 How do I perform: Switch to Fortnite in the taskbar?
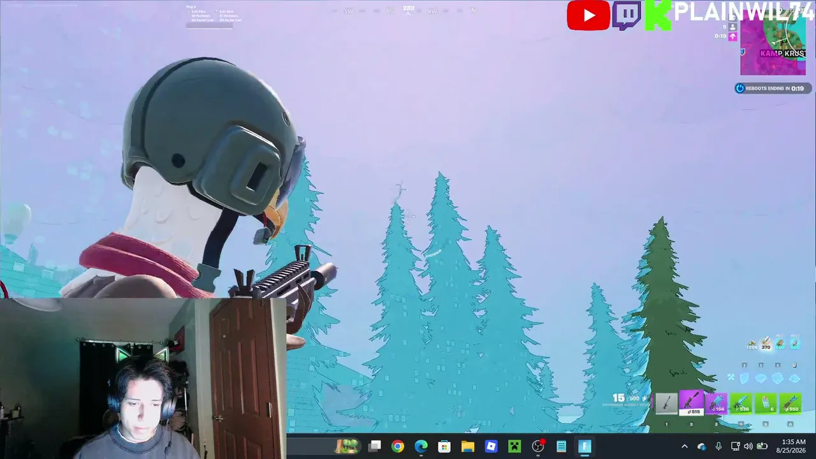(585, 446)
